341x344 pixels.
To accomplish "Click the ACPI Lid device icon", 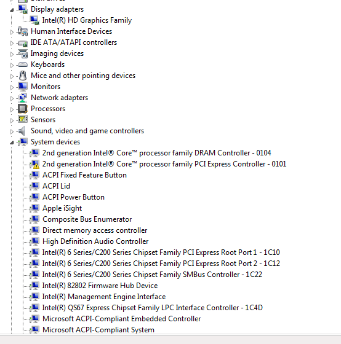I will click(34, 186).
